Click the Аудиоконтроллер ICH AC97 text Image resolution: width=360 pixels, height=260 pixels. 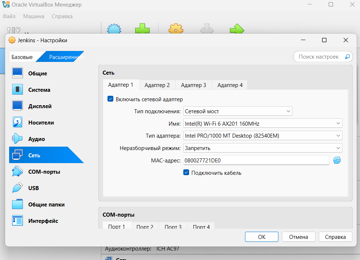coord(142,249)
